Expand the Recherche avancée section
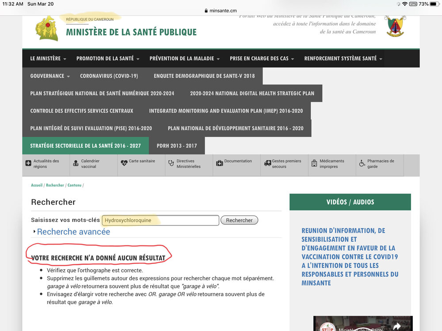 click(x=73, y=232)
